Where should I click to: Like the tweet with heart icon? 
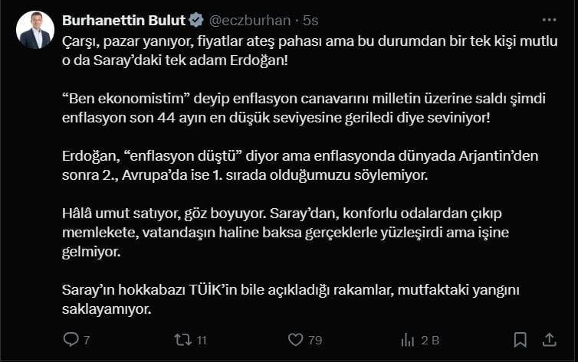pos(296,340)
